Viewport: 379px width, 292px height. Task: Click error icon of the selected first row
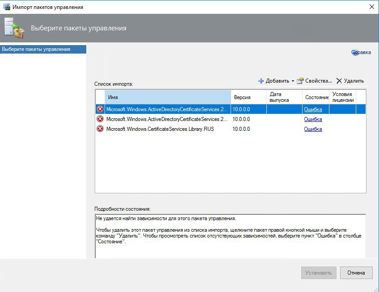100,109
